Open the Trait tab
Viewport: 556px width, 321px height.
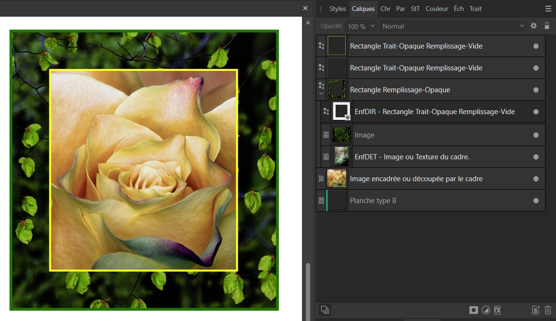click(x=476, y=9)
